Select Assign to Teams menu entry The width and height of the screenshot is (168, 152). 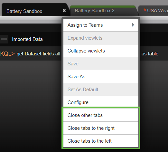[x=101, y=25]
